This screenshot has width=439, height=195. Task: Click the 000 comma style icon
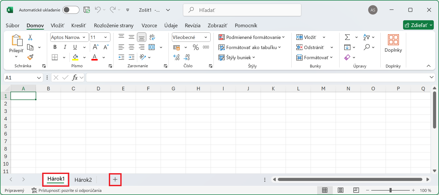click(206, 47)
